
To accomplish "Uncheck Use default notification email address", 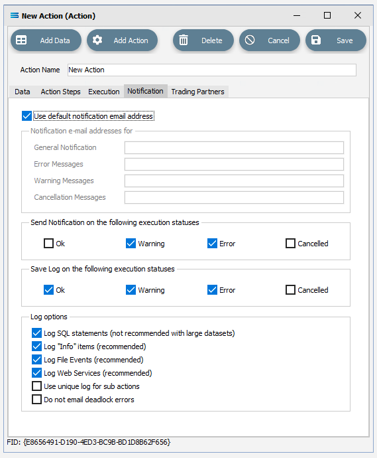I will [27, 116].
